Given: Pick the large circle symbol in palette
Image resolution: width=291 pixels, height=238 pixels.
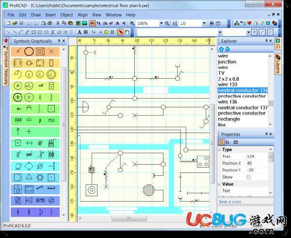Looking at the screenshot, I should click(29, 51).
